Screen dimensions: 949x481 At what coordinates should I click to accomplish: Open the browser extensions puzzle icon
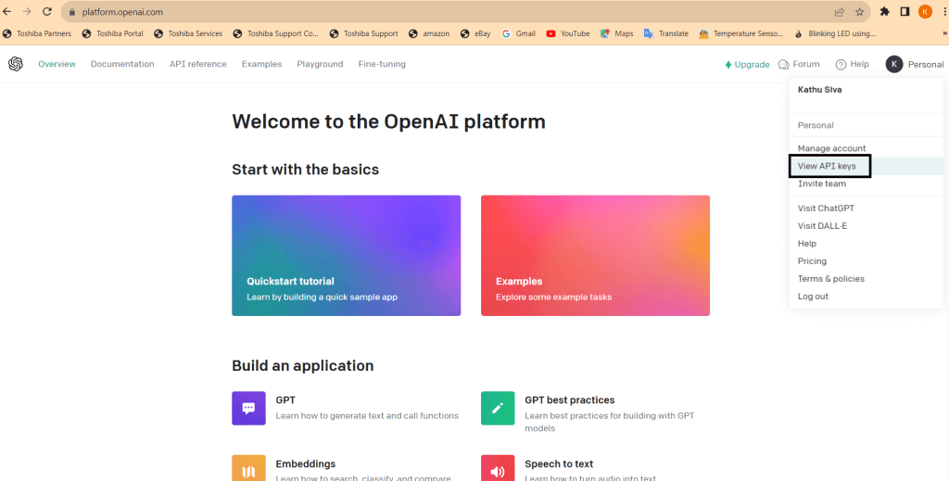click(x=885, y=11)
